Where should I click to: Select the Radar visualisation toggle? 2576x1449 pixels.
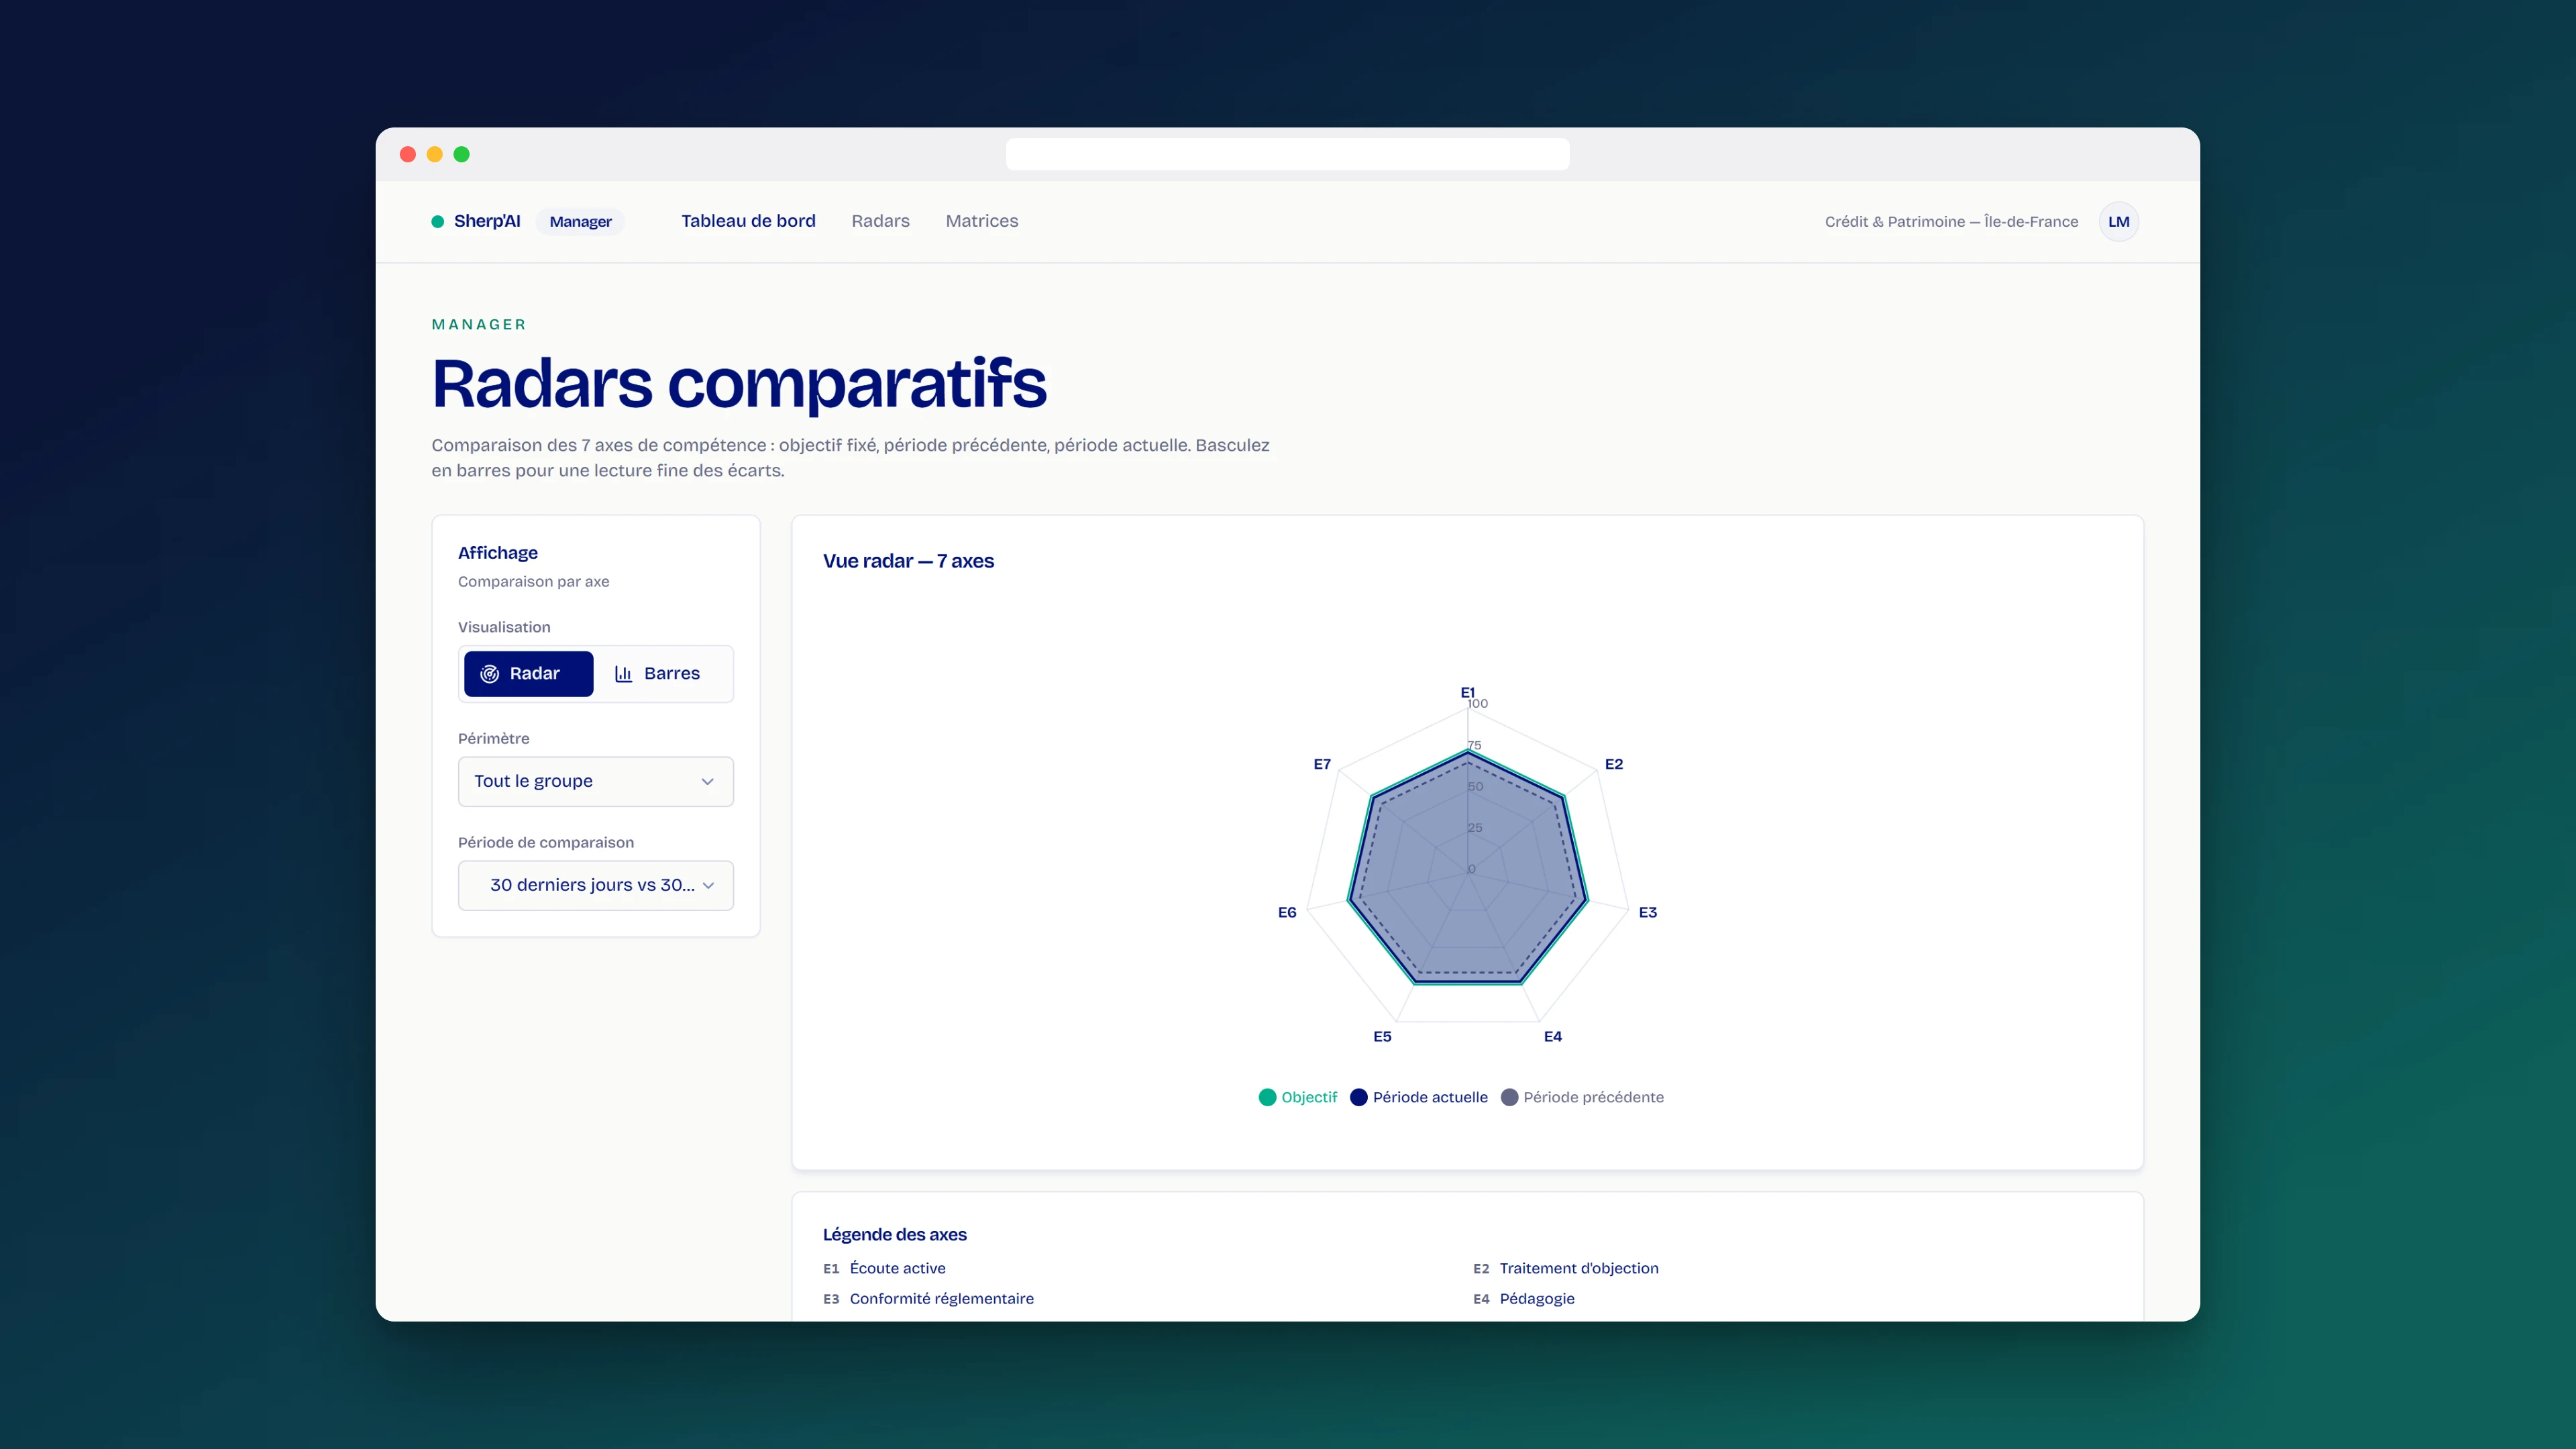528,673
